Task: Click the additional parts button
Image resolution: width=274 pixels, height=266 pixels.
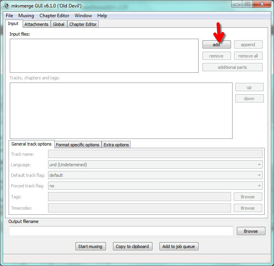Action: pyautogui.click(x=233, y=67)
